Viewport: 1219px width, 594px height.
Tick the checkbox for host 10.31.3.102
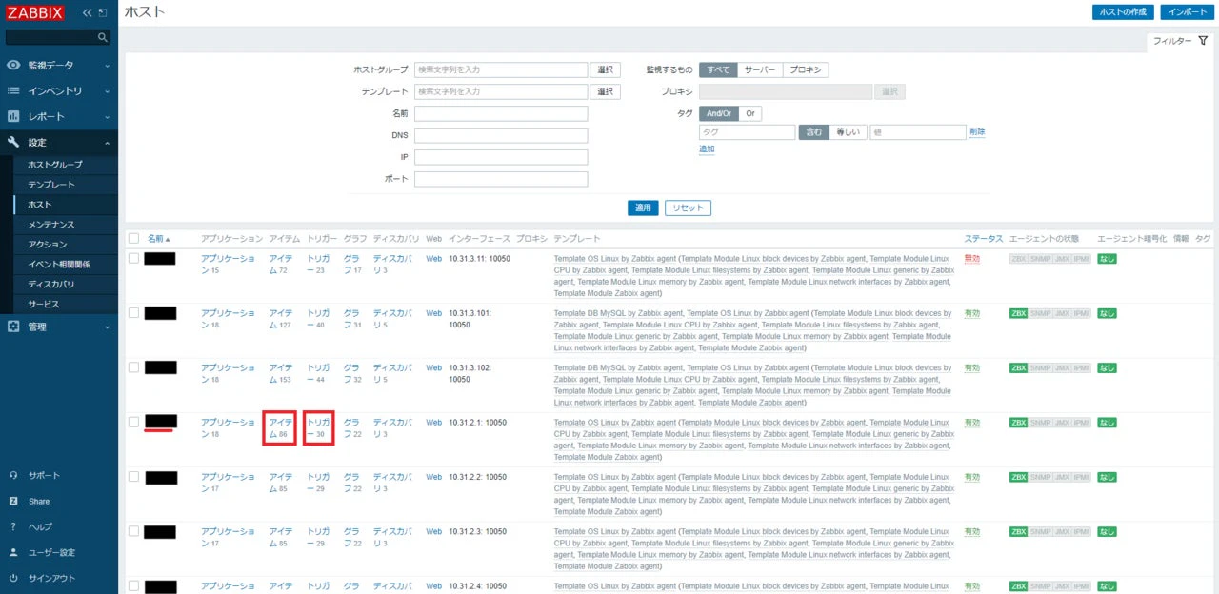pos(133,367)
